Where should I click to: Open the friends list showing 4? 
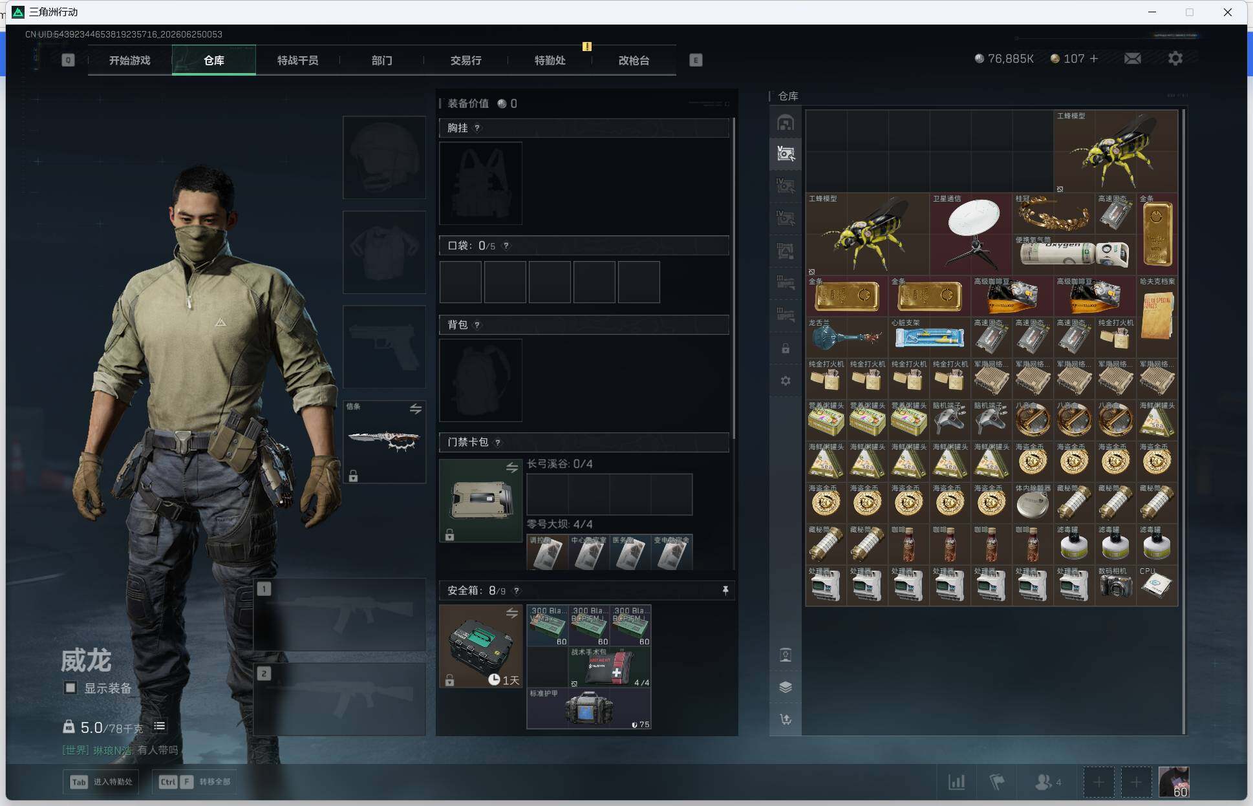(1048, 782)
